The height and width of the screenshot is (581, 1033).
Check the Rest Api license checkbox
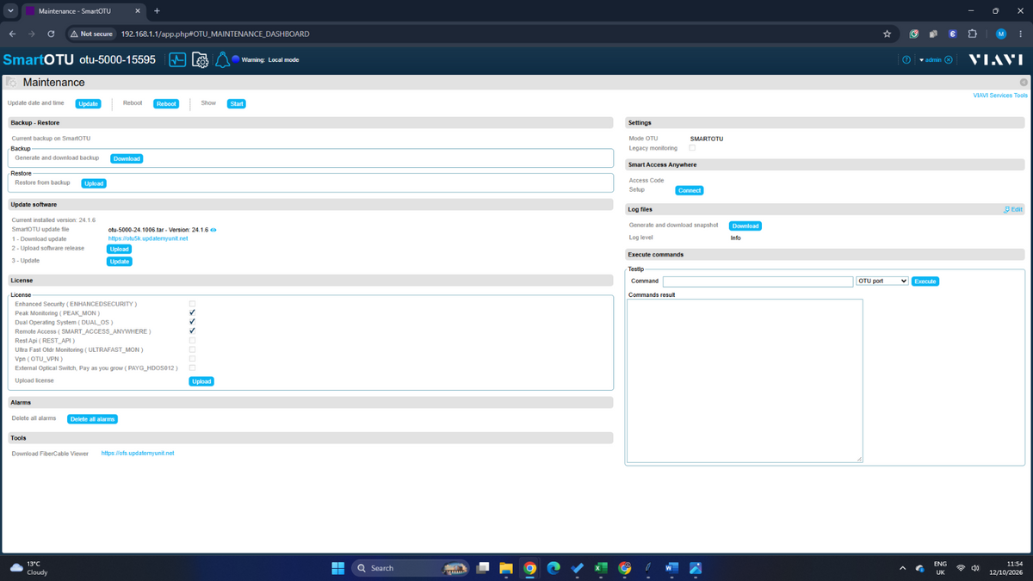(x=192, y=341)
